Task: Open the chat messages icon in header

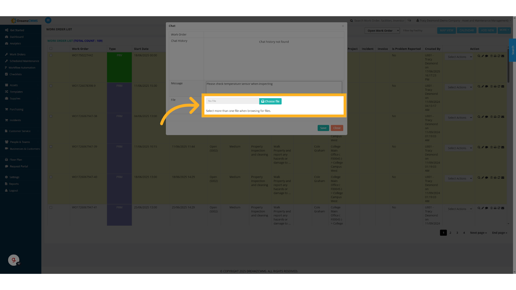Action: 409,20
